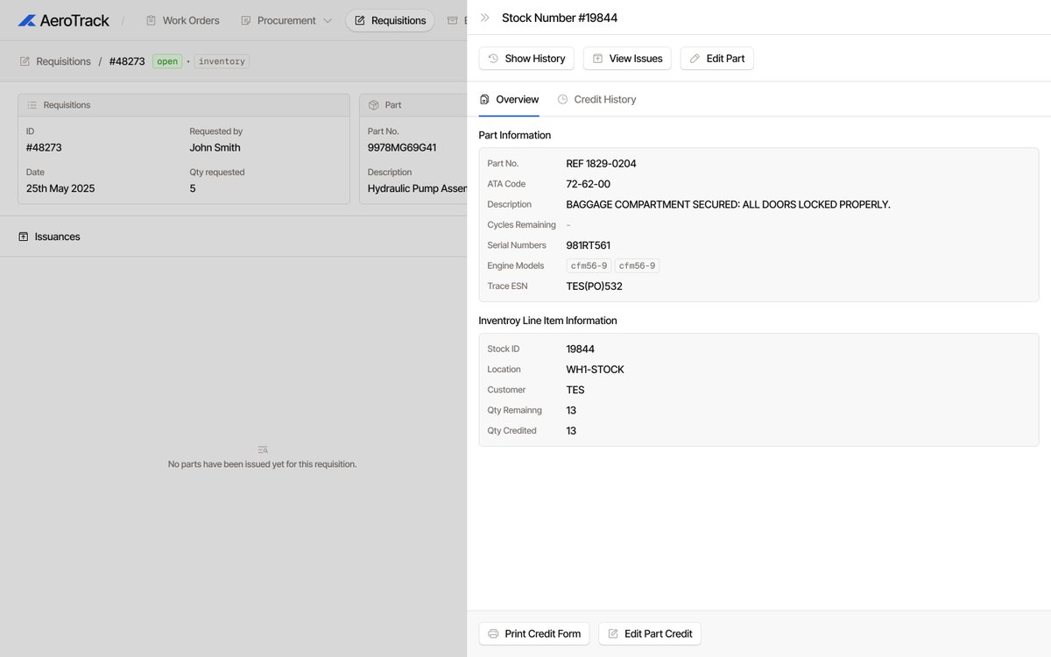Click the date 25th May 2025
Viewport: 1051px width, 657px height.
pyautogui.click(x=60, y=188)
